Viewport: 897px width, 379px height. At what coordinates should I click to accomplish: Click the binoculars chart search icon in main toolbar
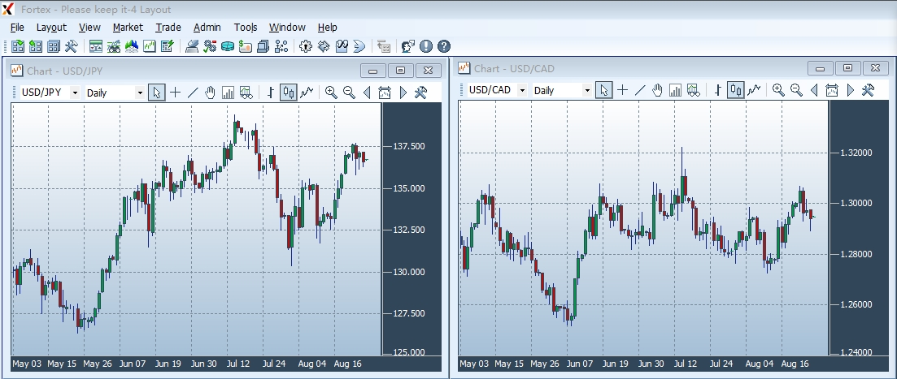click(113, 46)
